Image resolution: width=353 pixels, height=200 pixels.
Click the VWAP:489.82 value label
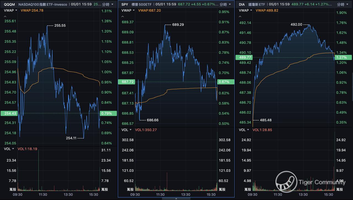click(266, 10)
